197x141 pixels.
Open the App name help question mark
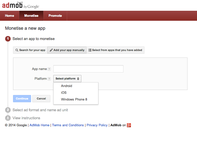click(x=49, y=69)
